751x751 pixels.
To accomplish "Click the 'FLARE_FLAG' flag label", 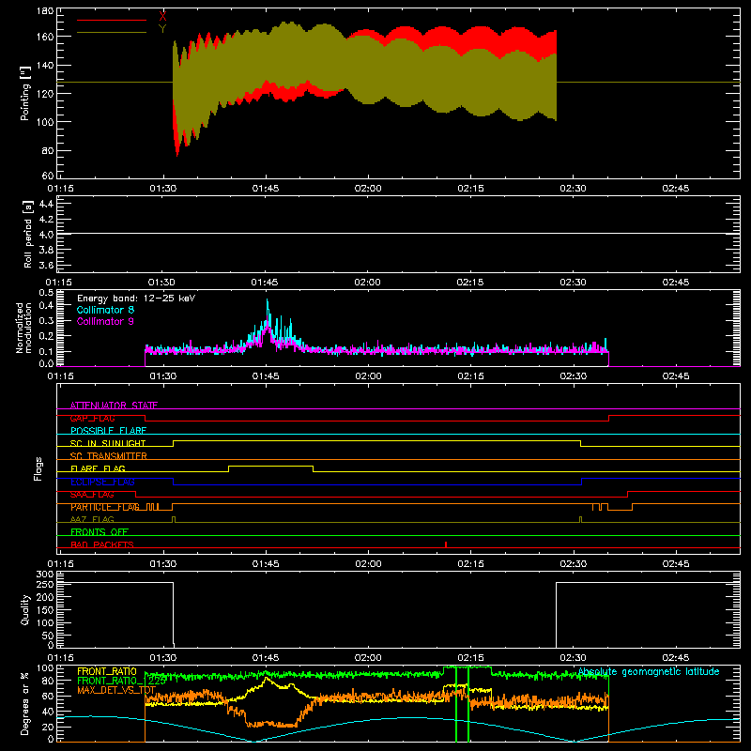I will pyautogui.click(x=98, y=468).
